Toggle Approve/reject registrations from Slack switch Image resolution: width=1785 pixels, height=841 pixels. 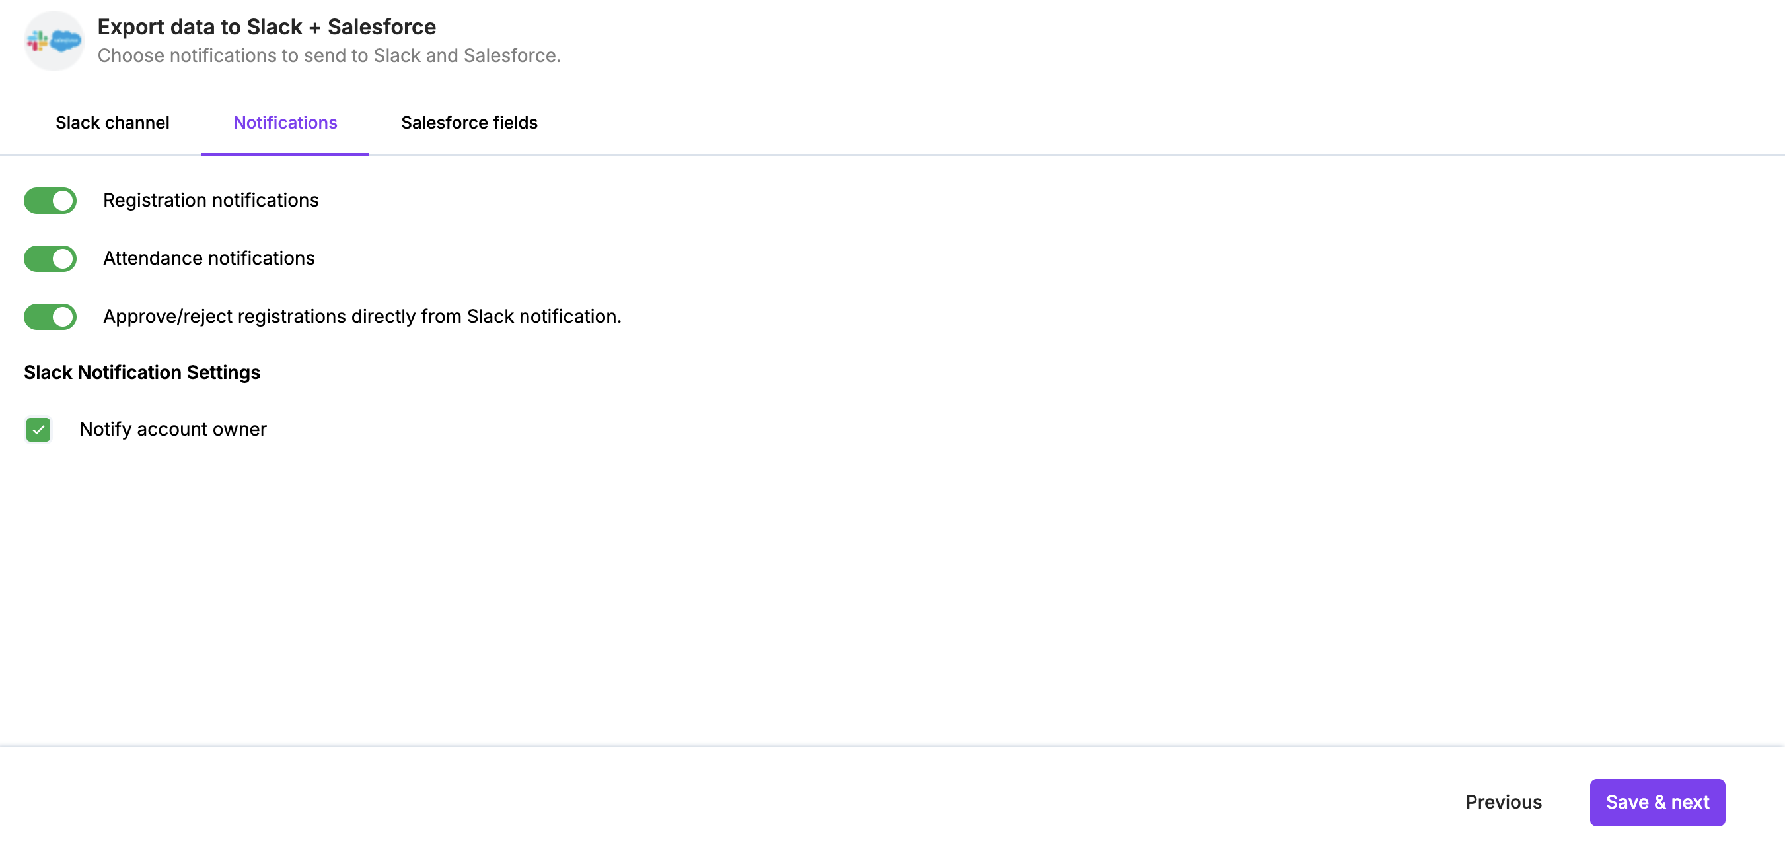pyautogui.click(x=50, y=317)
